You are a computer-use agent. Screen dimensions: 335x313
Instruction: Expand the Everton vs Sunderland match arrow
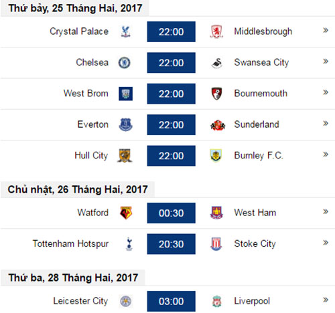(326, 123)
